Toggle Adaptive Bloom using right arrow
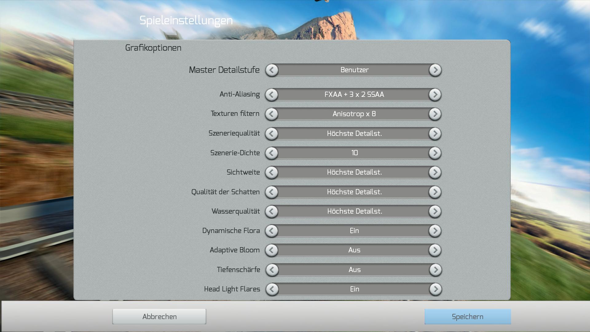The image size is (590, 332). (435, 250)
